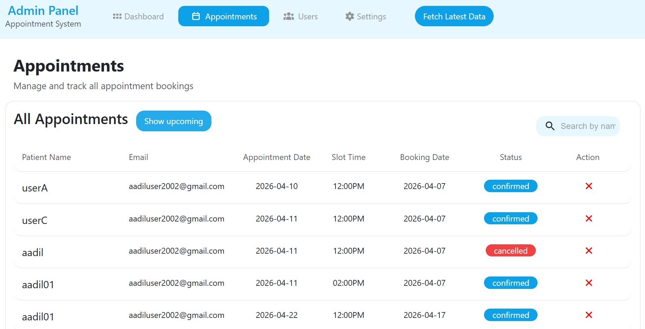The width and height of the screenshot is (645, 329).
Task: Click the Users people icon
Action: (288, 16)
